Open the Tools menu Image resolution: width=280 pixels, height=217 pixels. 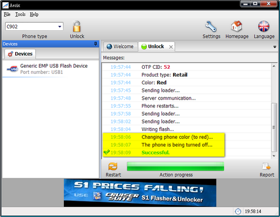click(x=20, y=15)
